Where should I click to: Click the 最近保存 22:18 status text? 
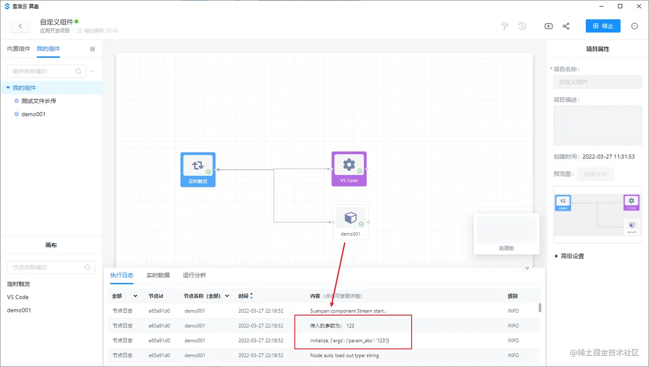pos(100,31)
